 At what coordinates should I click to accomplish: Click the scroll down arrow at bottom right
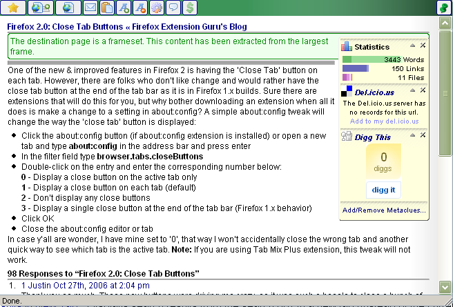pyautogui.click(x=445, y=287)
